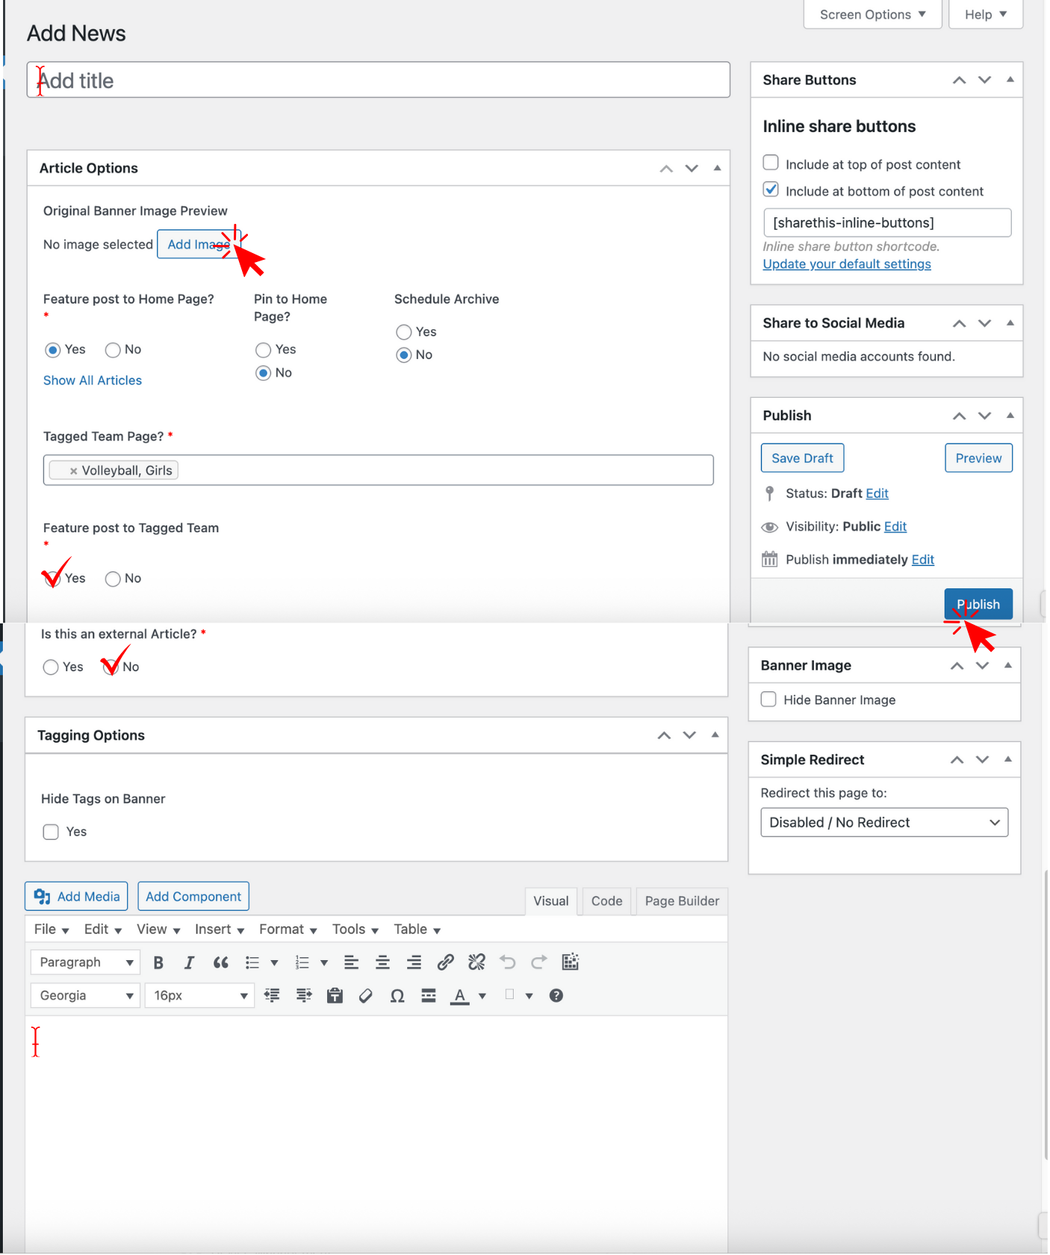The height and width of the screenshot is (1255, 1050).
Task: Toggle bold formatting in the editor
Action: pos(158,963)
